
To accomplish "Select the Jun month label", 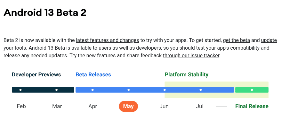I will click(164, 106).
